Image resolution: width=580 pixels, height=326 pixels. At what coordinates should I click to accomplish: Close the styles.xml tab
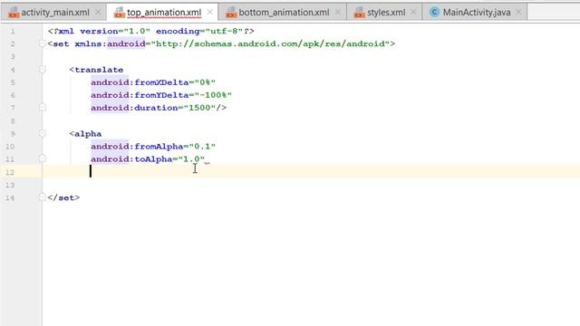(x=413, y=12)
